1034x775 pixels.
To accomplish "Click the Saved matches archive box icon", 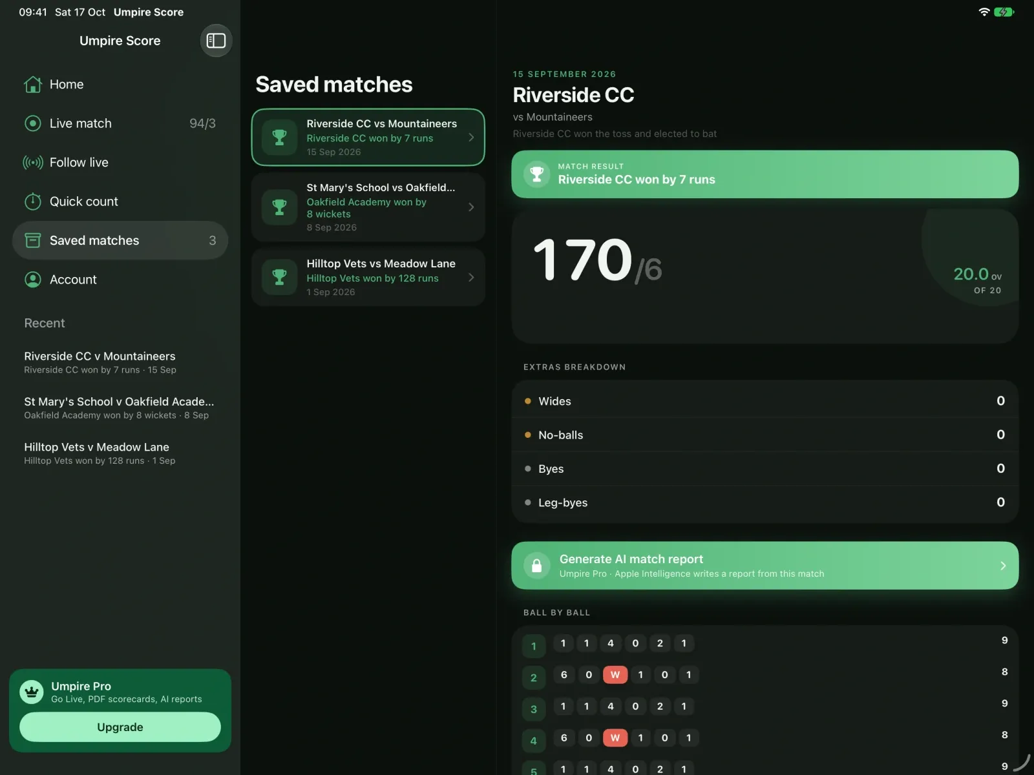I will [33, 240].
